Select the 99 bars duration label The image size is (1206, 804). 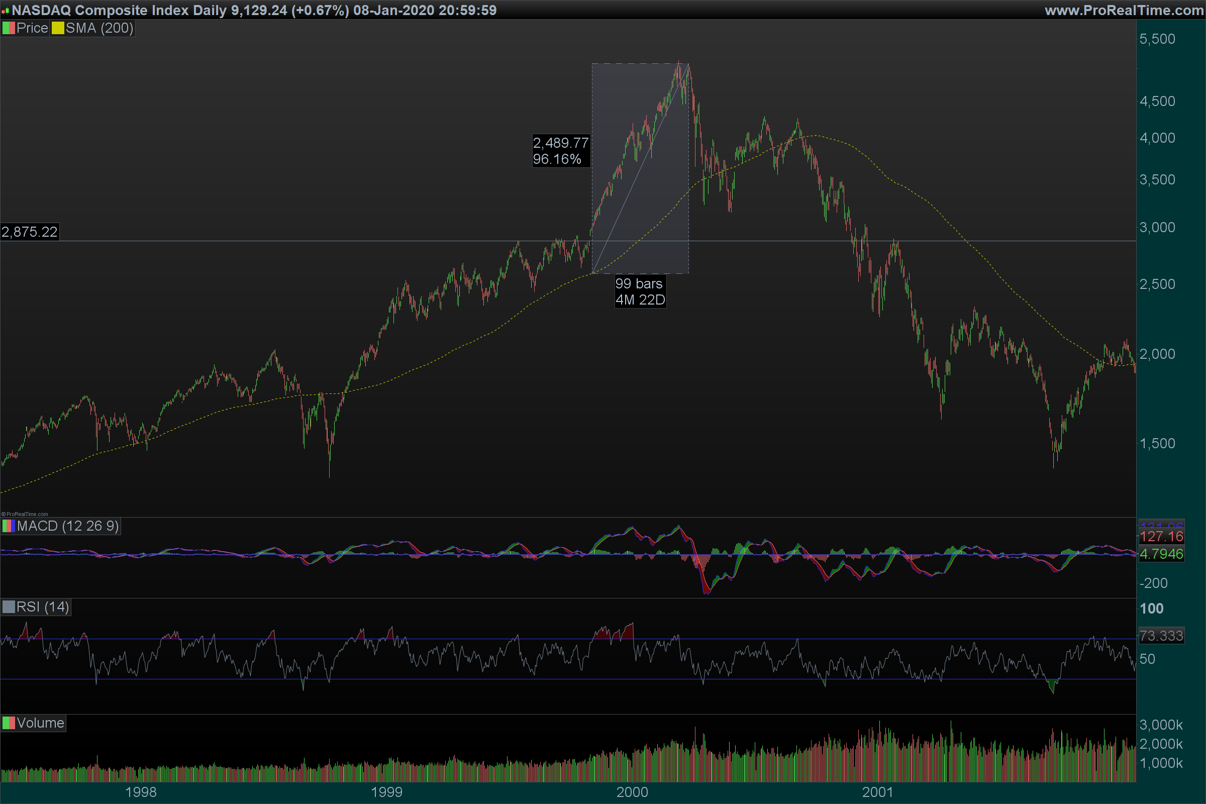[x=638, y=283]
